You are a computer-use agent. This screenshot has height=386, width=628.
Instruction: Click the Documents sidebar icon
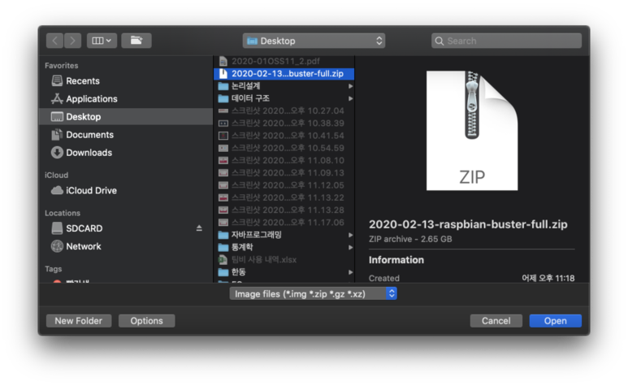click(57, 135)
